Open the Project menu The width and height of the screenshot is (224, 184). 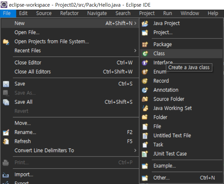[x=147, y=13]
